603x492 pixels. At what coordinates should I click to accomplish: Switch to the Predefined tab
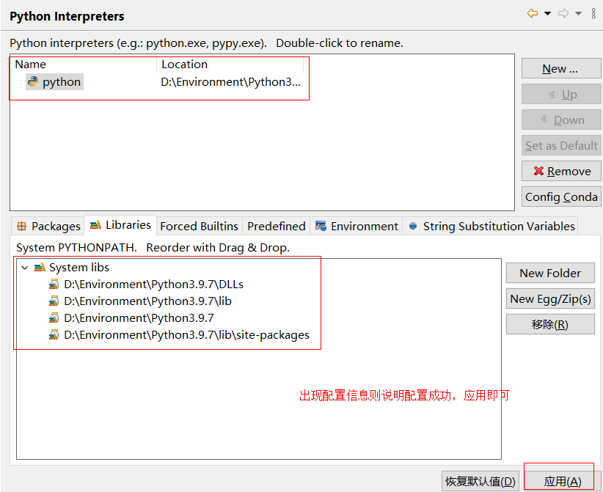point(276,226)
